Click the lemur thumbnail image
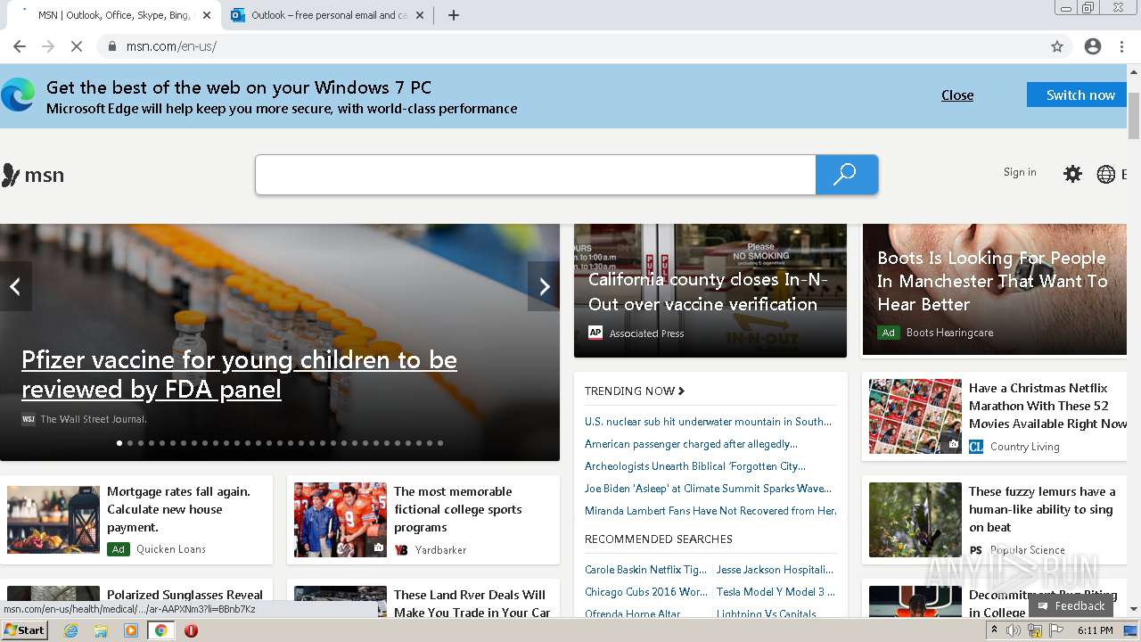The height and width of the screenshot is (642, 1141). click(x=915, y=520)
